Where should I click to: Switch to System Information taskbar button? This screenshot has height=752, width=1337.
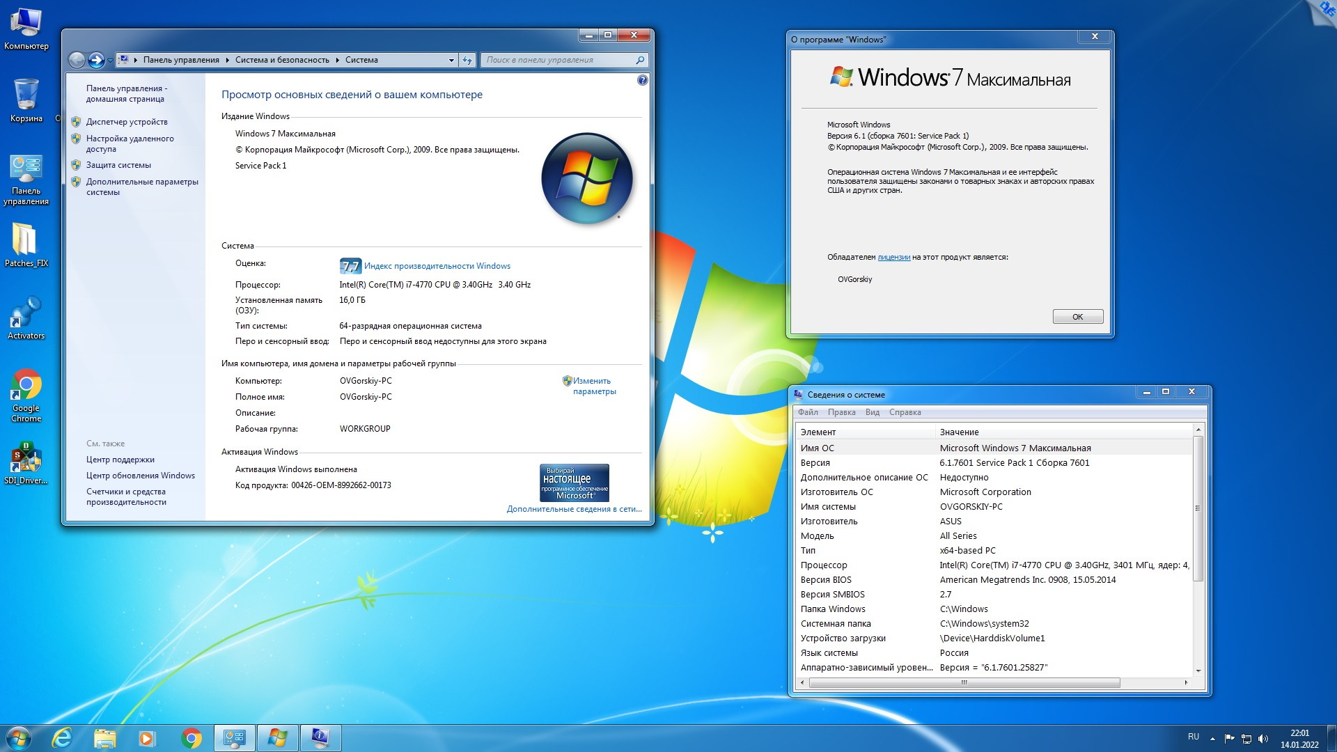pos(320,738)
